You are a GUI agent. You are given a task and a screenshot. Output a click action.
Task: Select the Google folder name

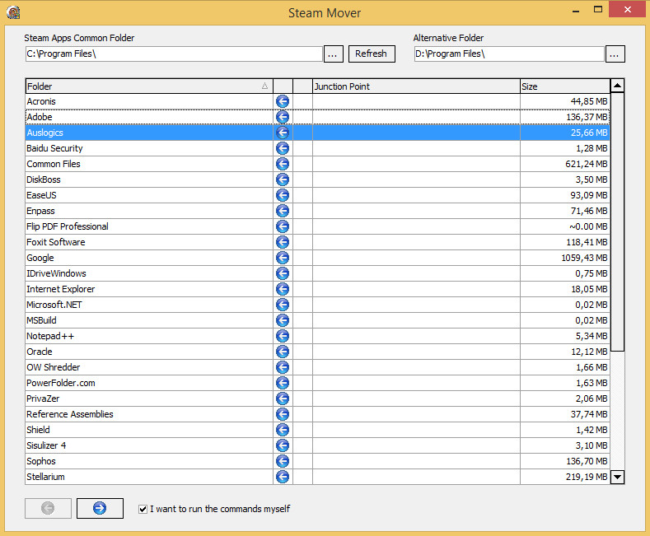(40, 258)
